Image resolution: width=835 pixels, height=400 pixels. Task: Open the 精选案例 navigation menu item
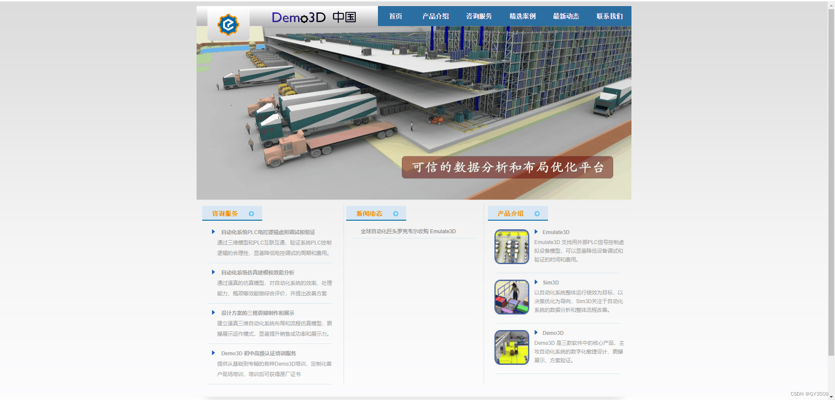(x=523, y=16)
